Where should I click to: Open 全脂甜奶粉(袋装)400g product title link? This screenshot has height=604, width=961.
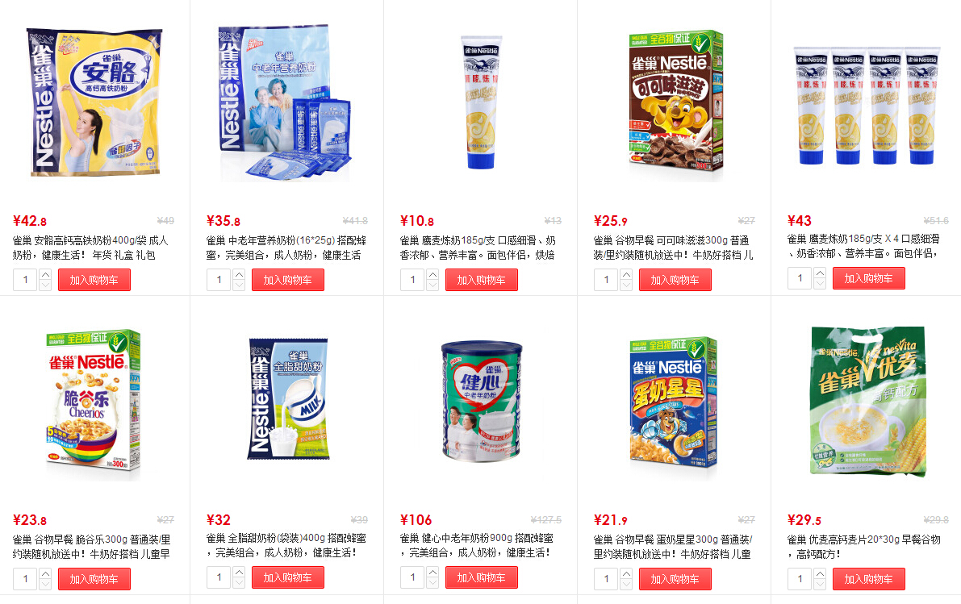click(x=286, y=545)
